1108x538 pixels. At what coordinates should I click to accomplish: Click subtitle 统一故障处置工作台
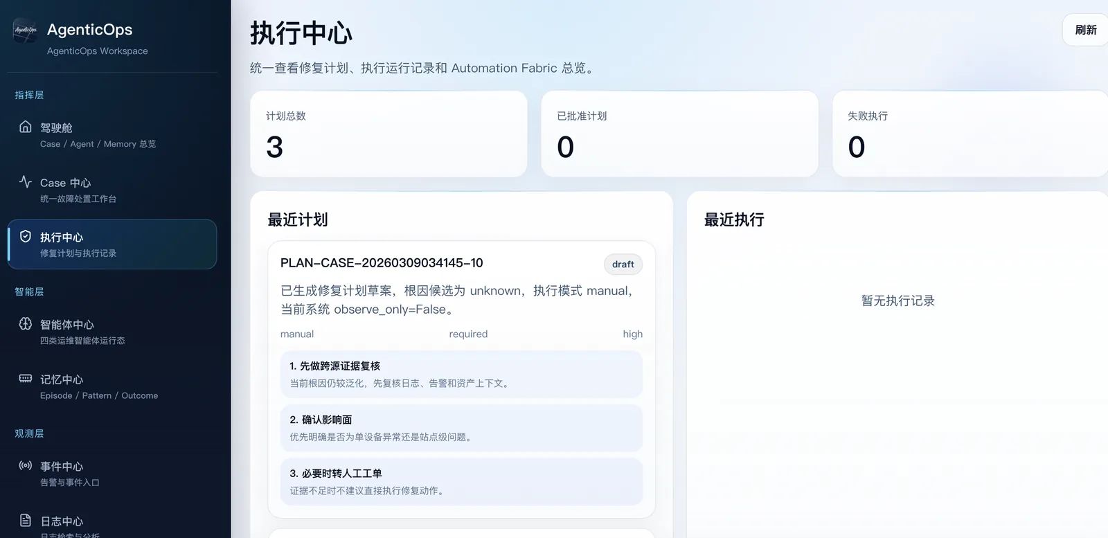point(78,199)
